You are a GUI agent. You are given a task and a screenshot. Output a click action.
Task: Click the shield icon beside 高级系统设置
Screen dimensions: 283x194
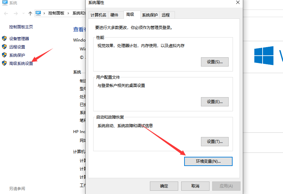pyautogui.click(x=4, y=64)
